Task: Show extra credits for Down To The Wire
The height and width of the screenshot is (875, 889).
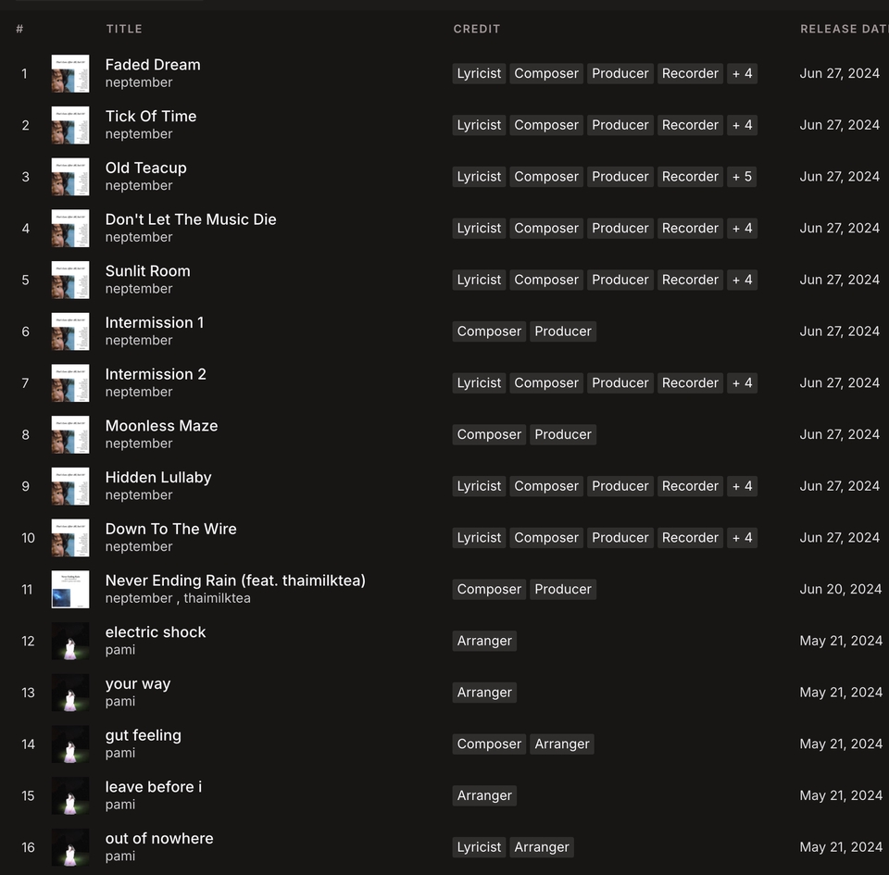Action: (742, 538)
